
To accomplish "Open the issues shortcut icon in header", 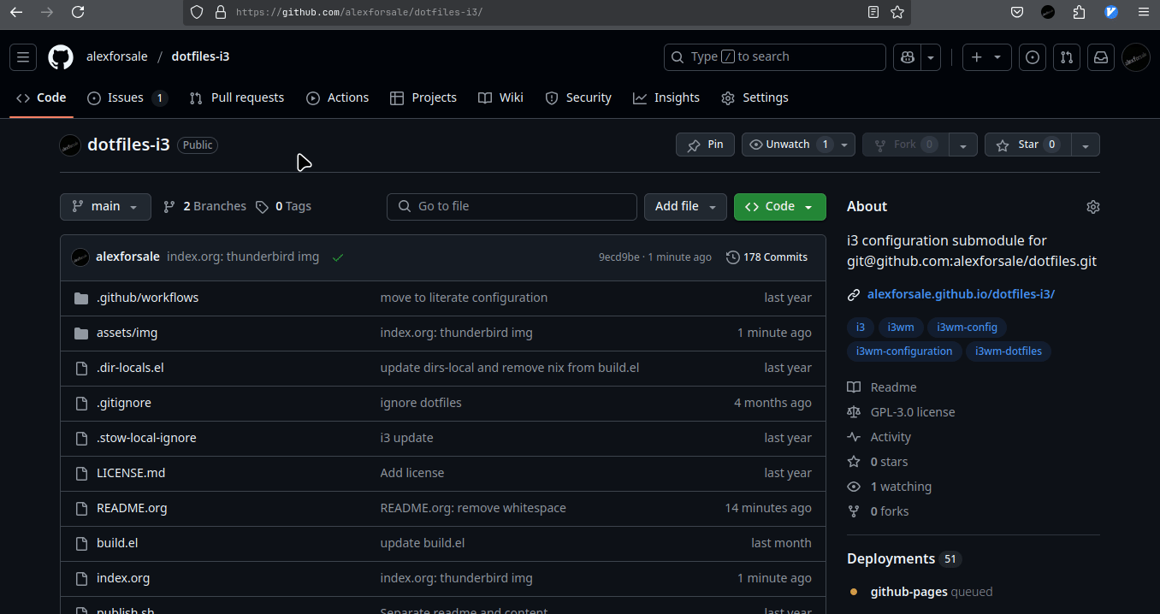I will tap(1033, 57).
